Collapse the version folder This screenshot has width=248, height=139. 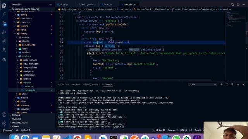(27, 83)
